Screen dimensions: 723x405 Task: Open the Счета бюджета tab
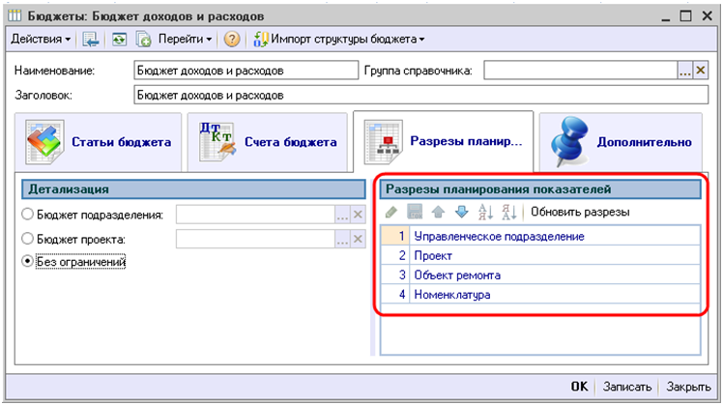coord(264,142)
